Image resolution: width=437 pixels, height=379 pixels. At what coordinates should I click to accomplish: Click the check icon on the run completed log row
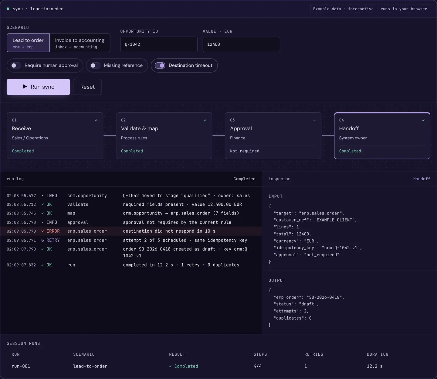(42, 265)
